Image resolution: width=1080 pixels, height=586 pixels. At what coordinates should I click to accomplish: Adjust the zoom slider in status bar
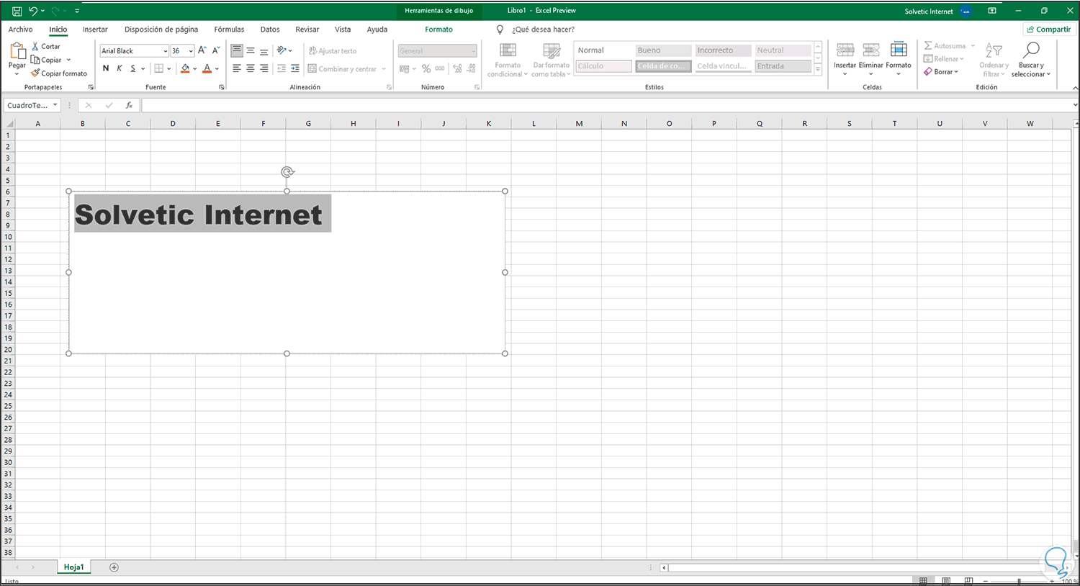1019,581
